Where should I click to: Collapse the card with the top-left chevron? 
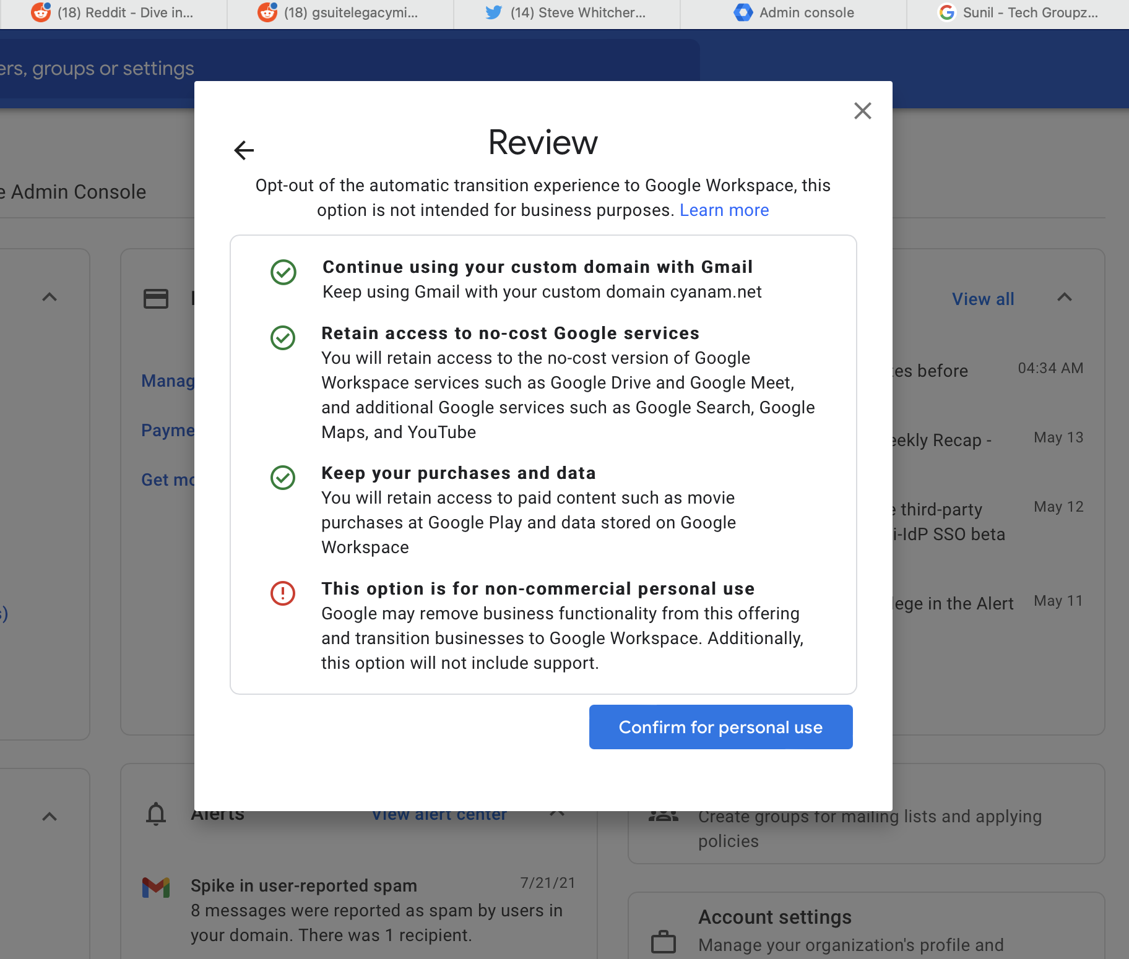pyautogui.click(x=50, y=298)
